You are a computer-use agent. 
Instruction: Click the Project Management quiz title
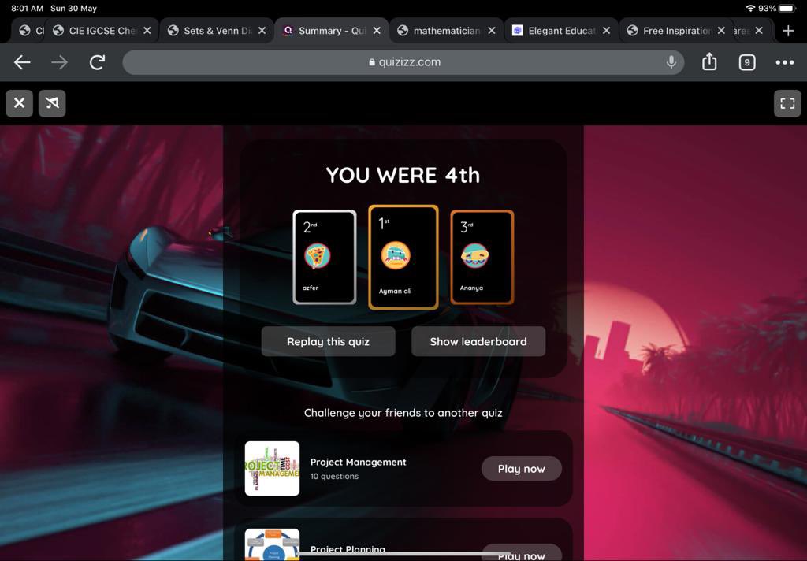(359, 463)
